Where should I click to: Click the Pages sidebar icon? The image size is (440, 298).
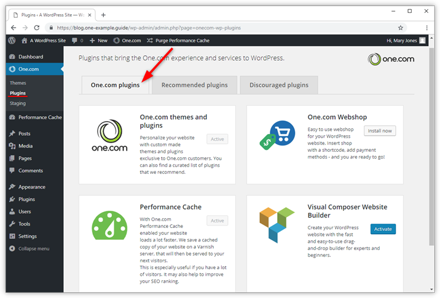coord(12,159)
